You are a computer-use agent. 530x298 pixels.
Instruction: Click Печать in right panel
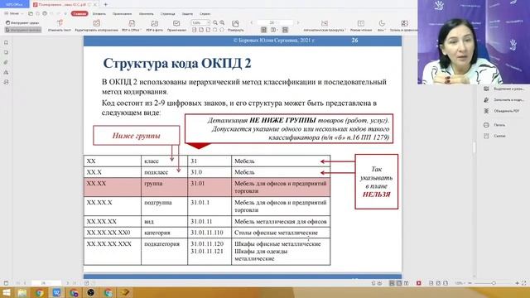click(494, 125)
